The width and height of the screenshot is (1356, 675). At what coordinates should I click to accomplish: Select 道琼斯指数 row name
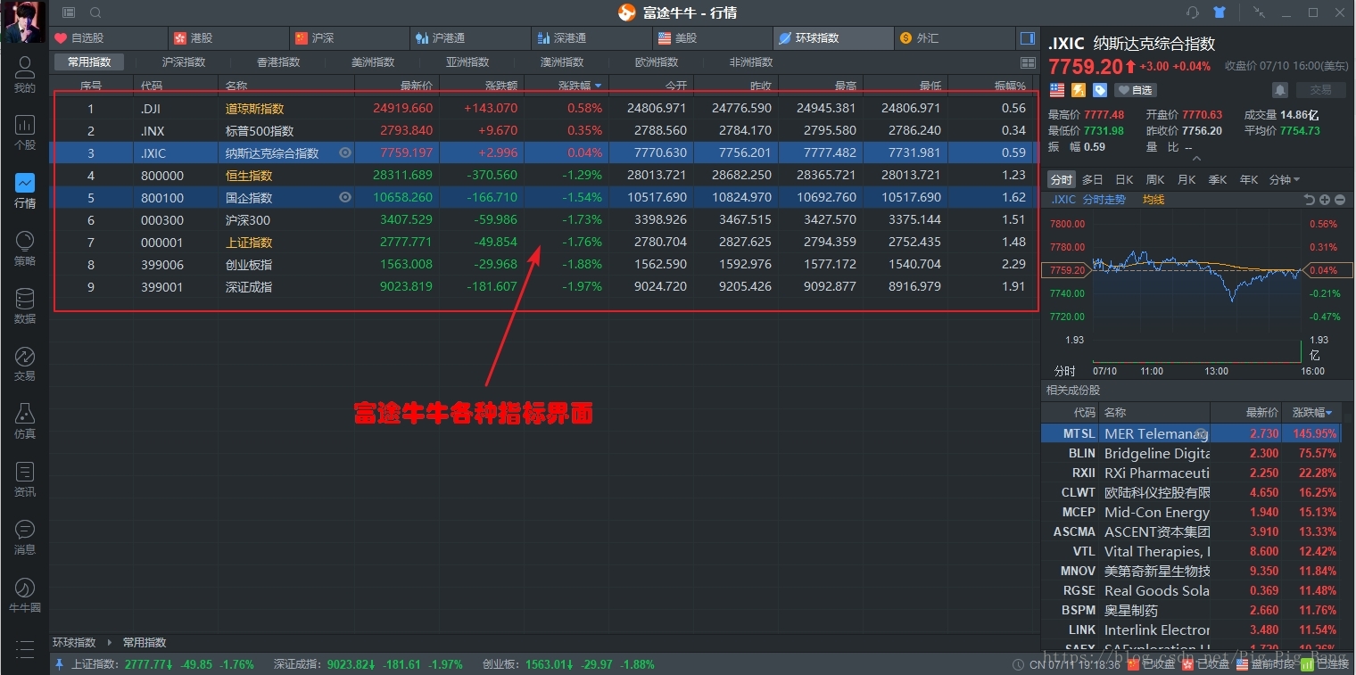[254, 108]
